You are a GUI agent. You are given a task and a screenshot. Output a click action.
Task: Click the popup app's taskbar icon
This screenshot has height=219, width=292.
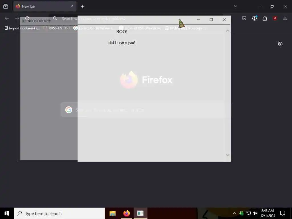tap(140, 213)
